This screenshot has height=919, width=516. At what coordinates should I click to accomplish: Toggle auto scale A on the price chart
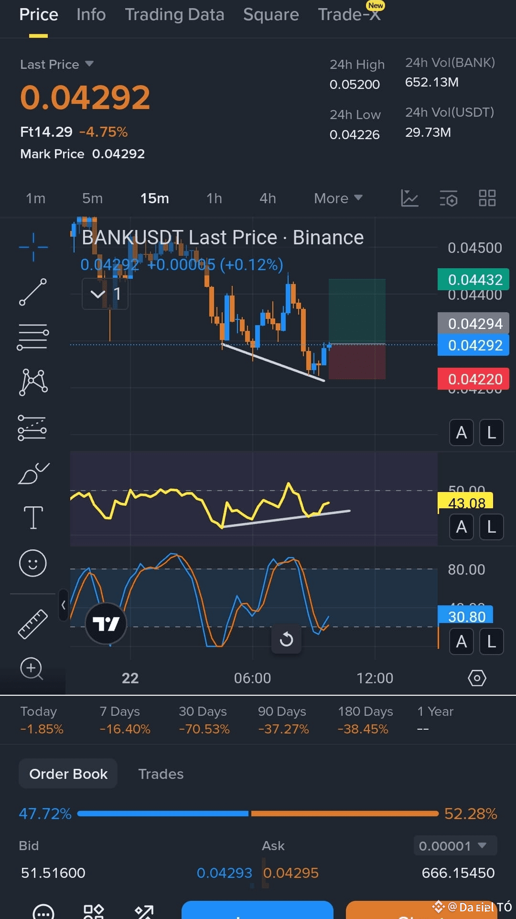[x=462, y=433]
